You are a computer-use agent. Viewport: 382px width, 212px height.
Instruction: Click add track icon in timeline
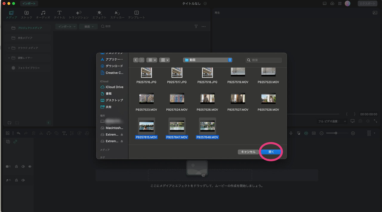tap(8, 142)
